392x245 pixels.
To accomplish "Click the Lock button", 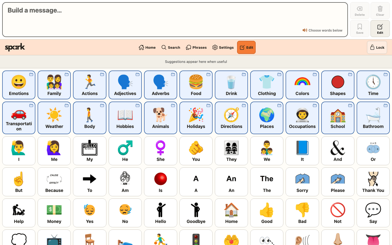I will pyautogui.click(x=377, y=47).
